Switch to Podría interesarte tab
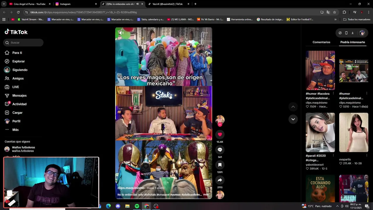 click(353, 42)
